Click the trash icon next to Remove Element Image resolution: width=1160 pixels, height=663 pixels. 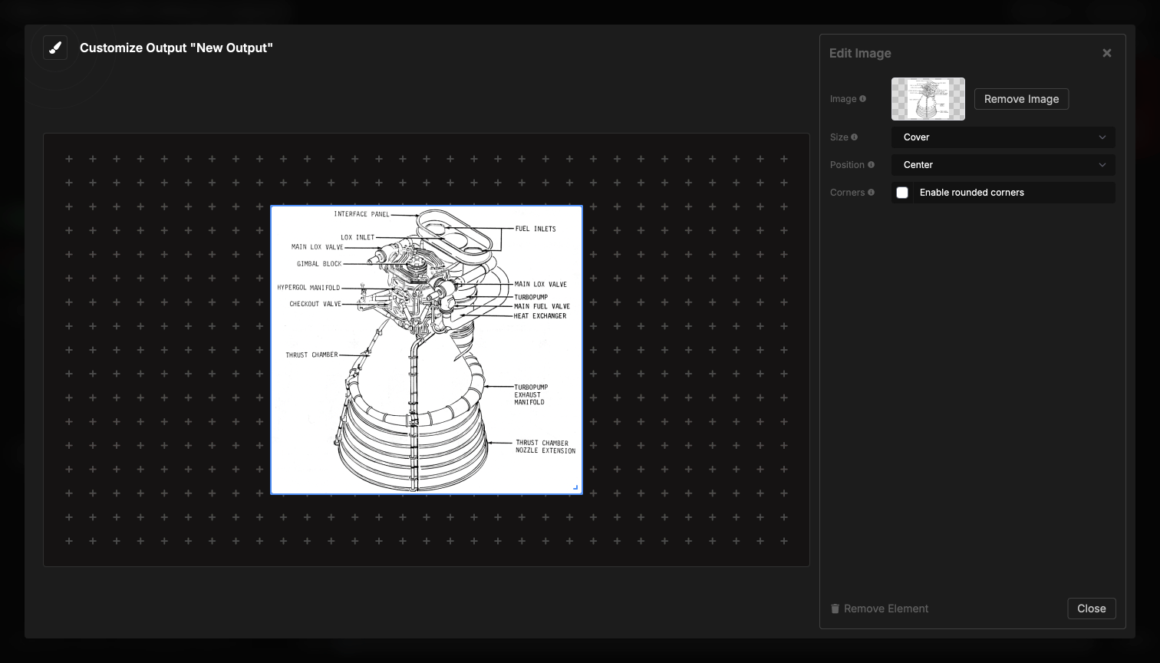(835, 609)
